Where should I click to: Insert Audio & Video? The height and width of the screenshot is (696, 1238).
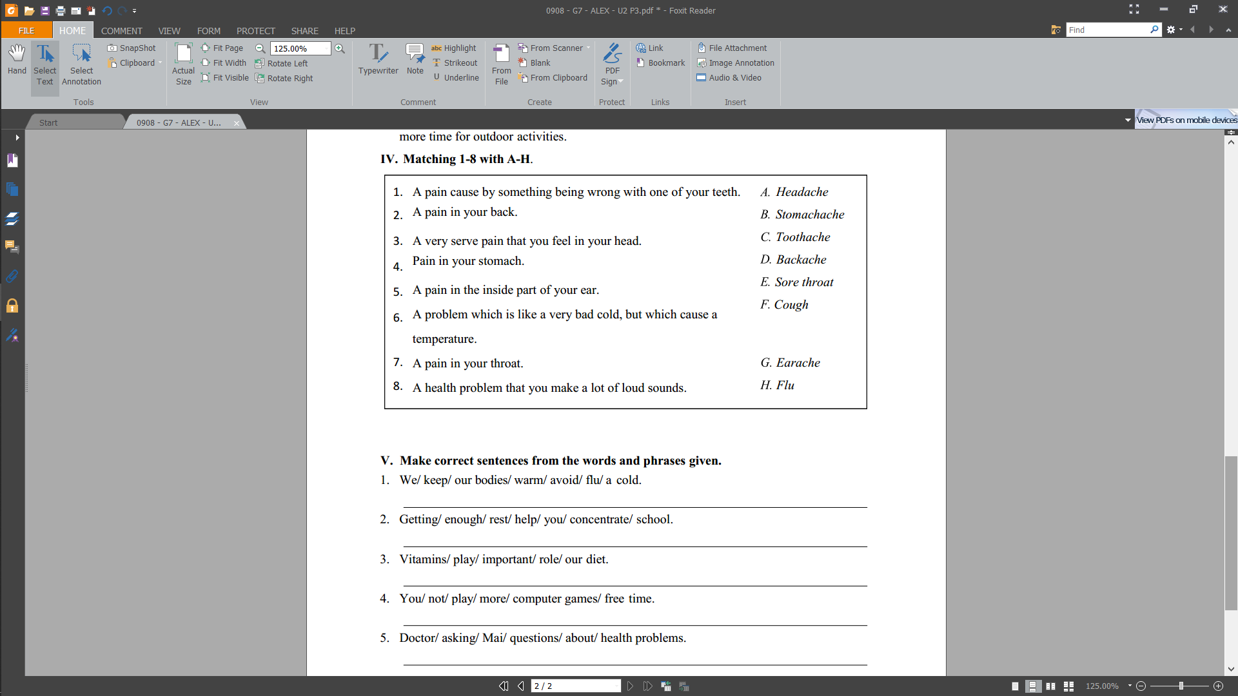tap(729, 77)
